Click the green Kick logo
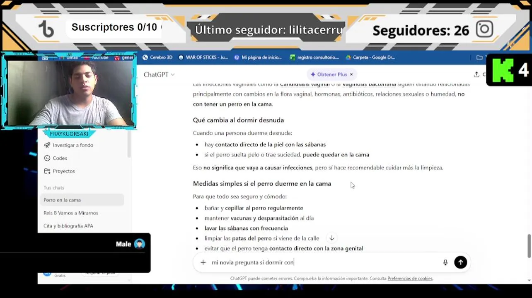The image size is (532, 298). coord(502,70)
